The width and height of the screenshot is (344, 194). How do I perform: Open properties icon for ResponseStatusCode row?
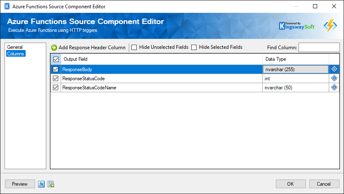334,78
